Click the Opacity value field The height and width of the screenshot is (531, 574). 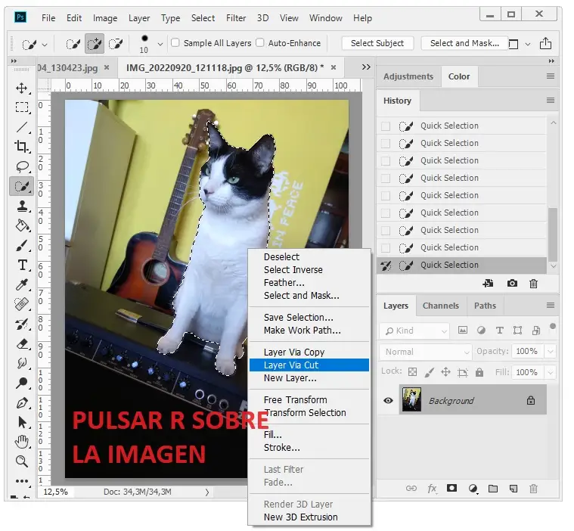pos(527,352)
